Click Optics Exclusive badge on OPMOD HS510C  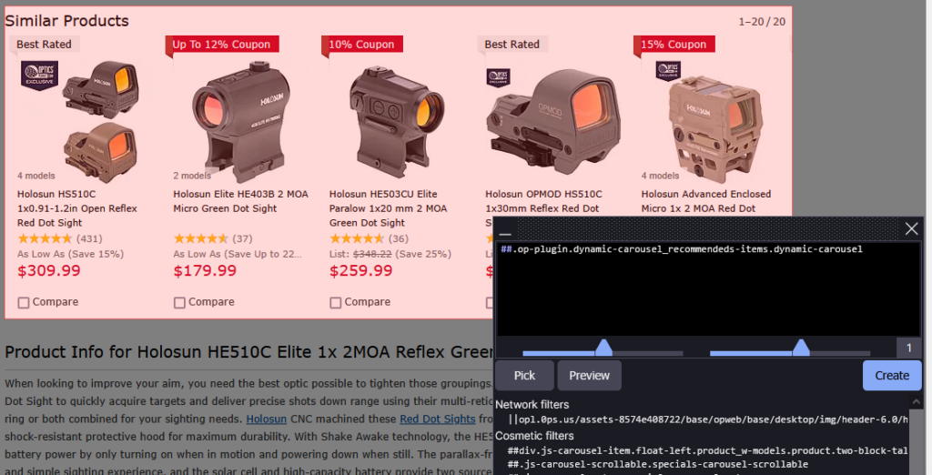point(498,77)
